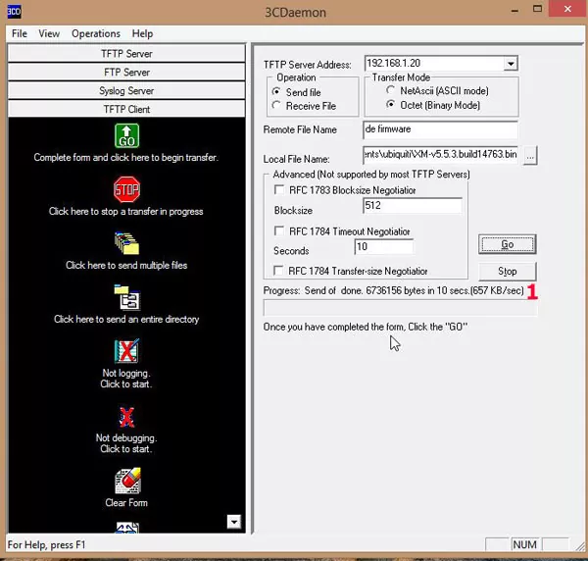
Task: Open the View menu
Action: (49, 34)
